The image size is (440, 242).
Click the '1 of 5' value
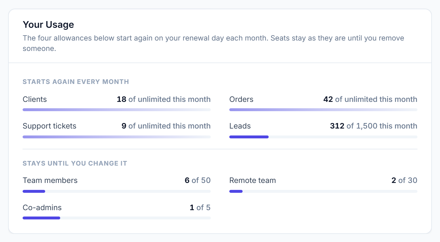[x=200, y=208]
